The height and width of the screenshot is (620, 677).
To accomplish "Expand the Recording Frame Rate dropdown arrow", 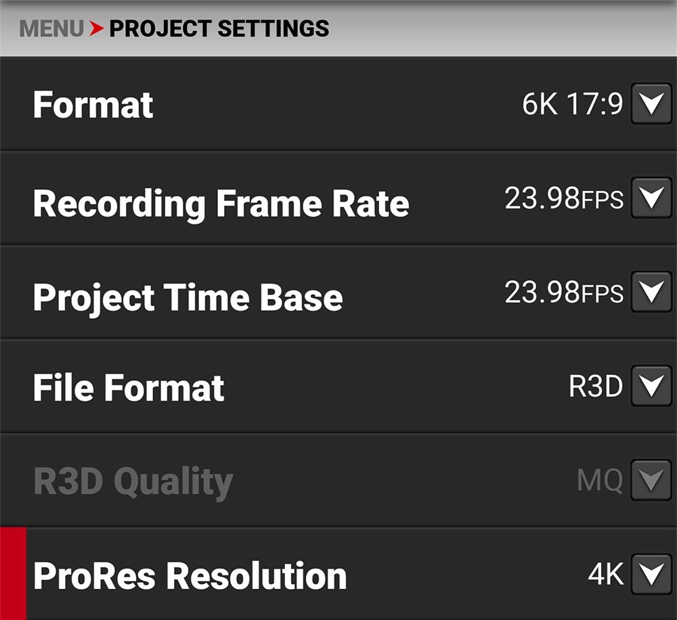I will pos(651,198).
